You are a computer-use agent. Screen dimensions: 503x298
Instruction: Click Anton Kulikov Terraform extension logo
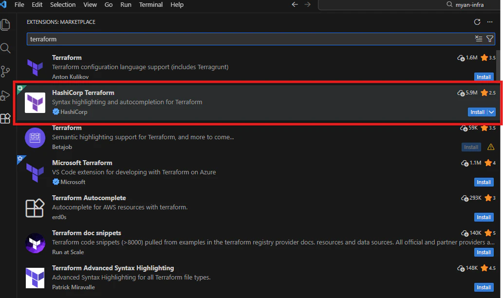(x=35, y=67)
